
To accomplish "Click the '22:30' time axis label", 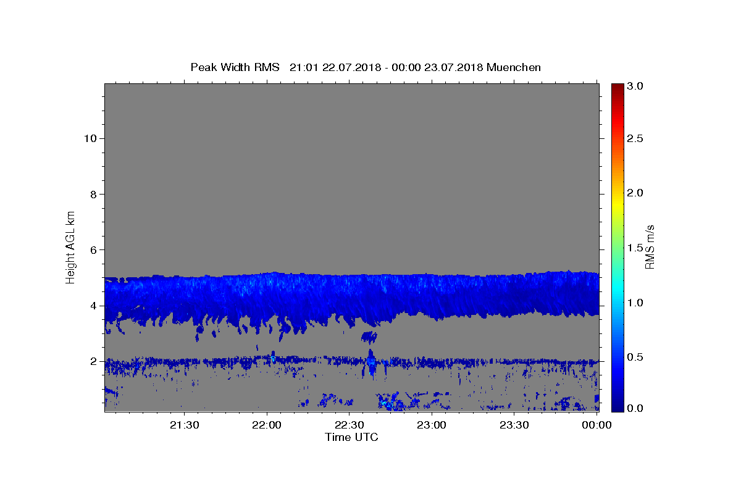I will coord(349,425).
